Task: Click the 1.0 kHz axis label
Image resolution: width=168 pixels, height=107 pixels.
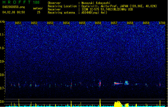Action: coord(2,48)
